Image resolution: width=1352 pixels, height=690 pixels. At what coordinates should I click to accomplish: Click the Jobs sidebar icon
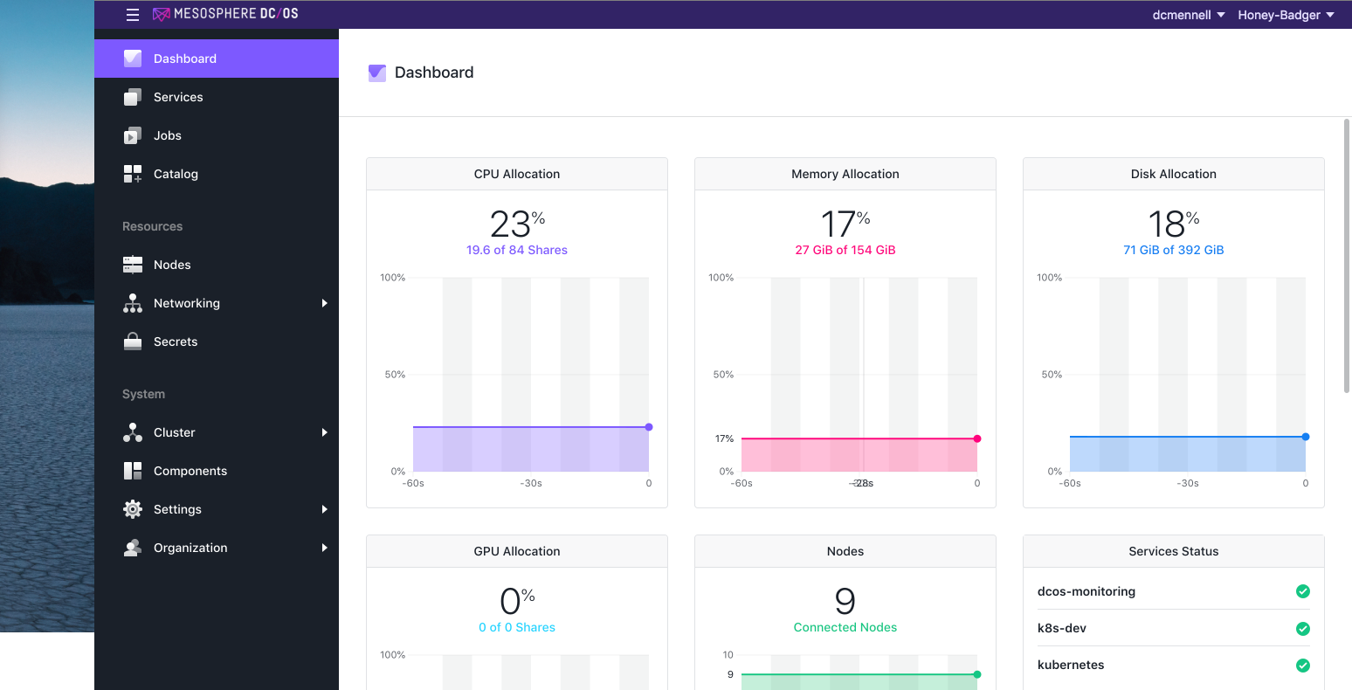pos(133,135)
